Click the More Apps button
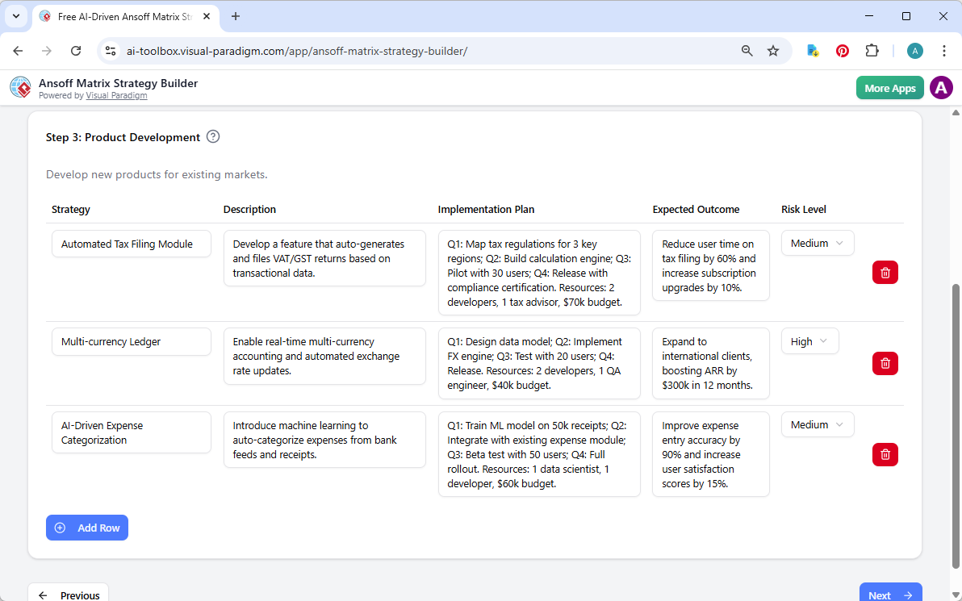 pyautogui.click(x=889, y=87)
